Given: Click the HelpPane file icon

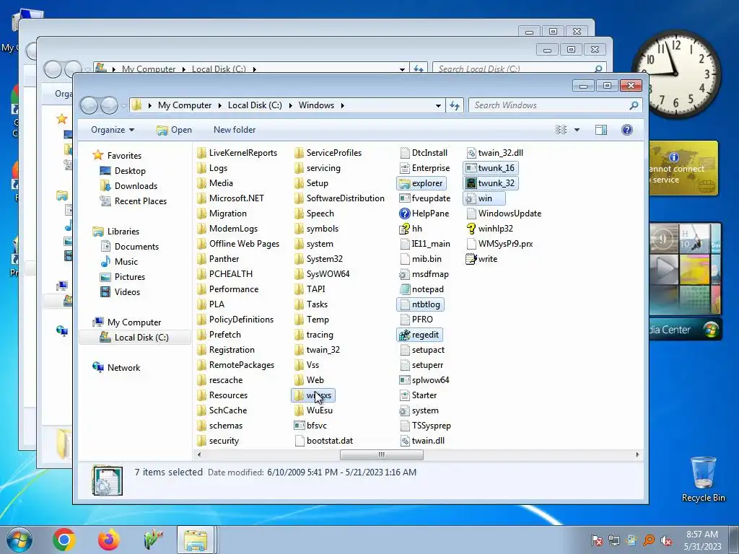Looking at the screenshot, I should click(404, 214).
